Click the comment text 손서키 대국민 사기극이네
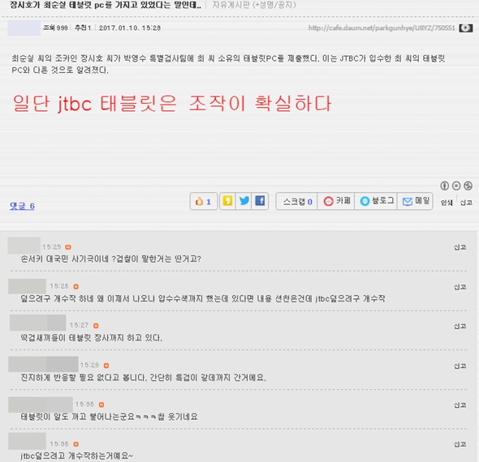479x462 pixels. [111, 259]
